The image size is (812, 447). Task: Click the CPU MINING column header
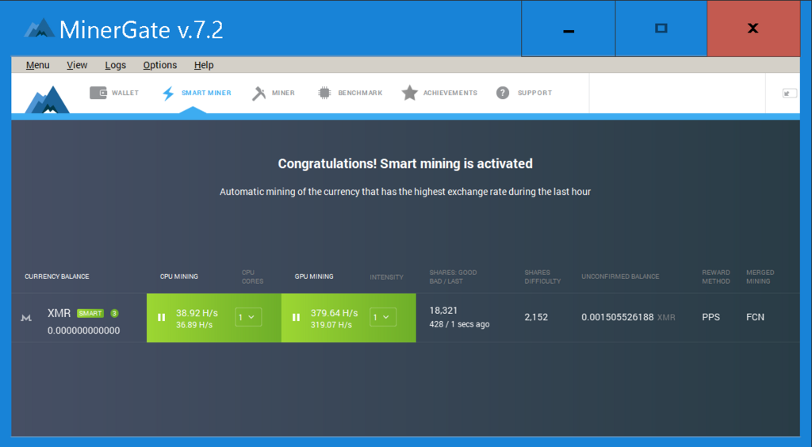(179, 277)
